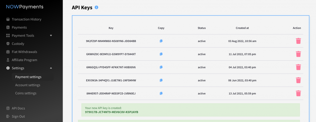Delete the key created 04 Jul 2022
The width and height of the screenshot is (316, 122).
point(298,67)
